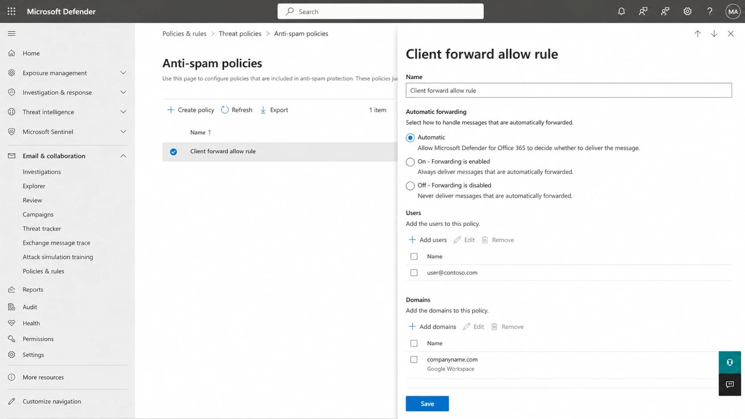Open MA account profile avatar
This screenshot has width=745, height=419.
[733, 12]
